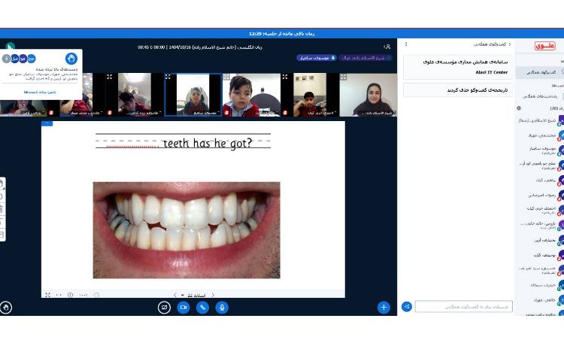
Task: Click the fullscreen presentation icon
Action: 47,296
